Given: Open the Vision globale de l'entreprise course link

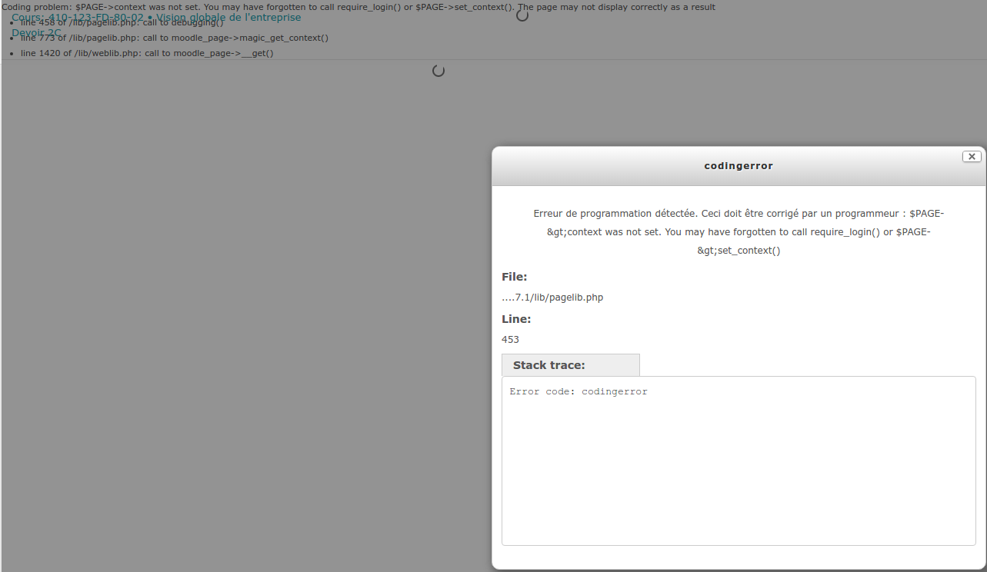Looking at the screenshot, I should pos(228,17).
